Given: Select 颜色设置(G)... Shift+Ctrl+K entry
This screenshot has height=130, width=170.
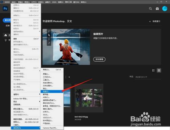Looking at the screenshot, I should click(x=26, y=109).
